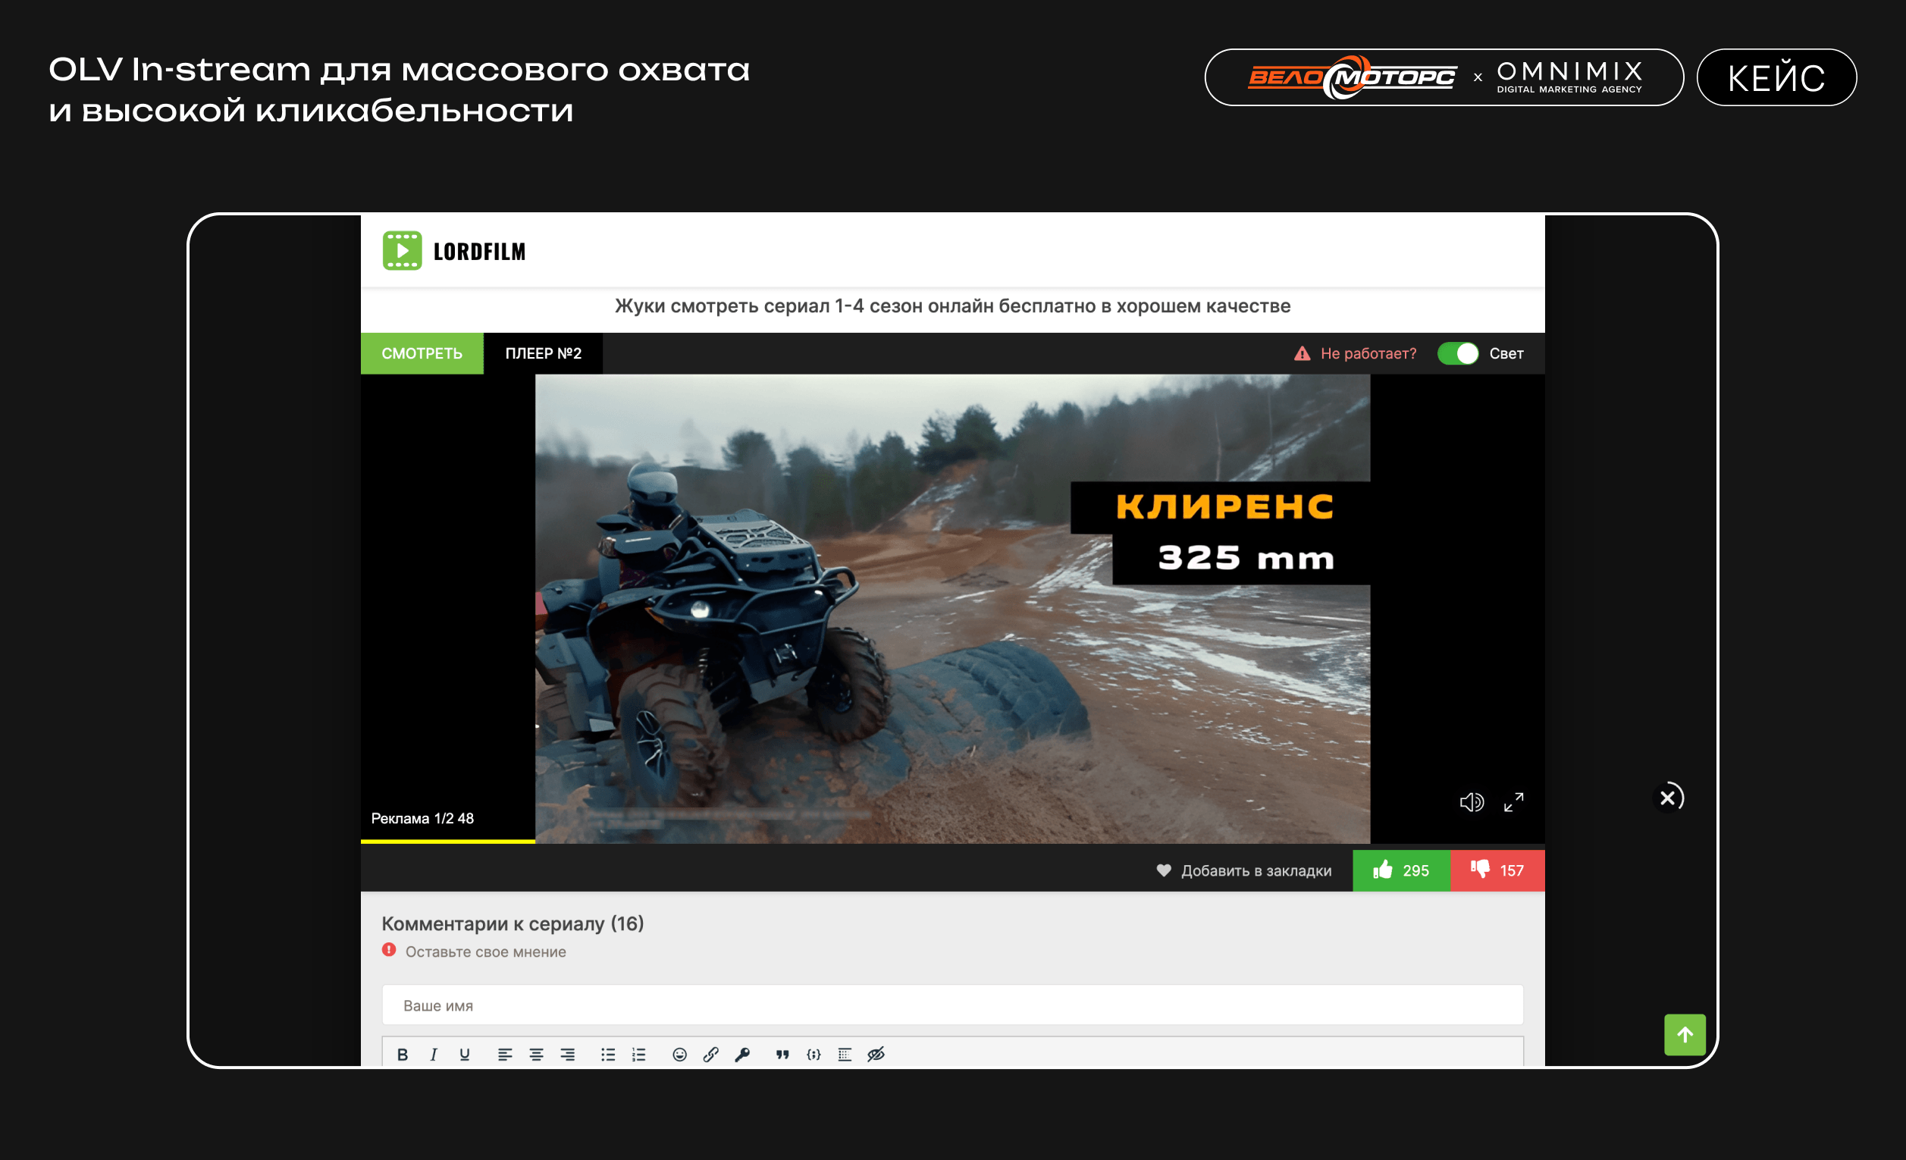
Task: Switch to ПЛЕЕР №2 tab
Action: [x=543, y=353]
